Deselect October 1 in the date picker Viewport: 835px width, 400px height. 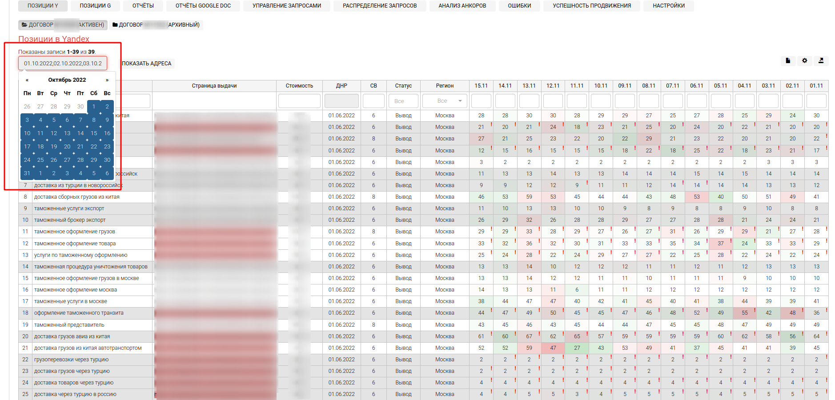94,107
